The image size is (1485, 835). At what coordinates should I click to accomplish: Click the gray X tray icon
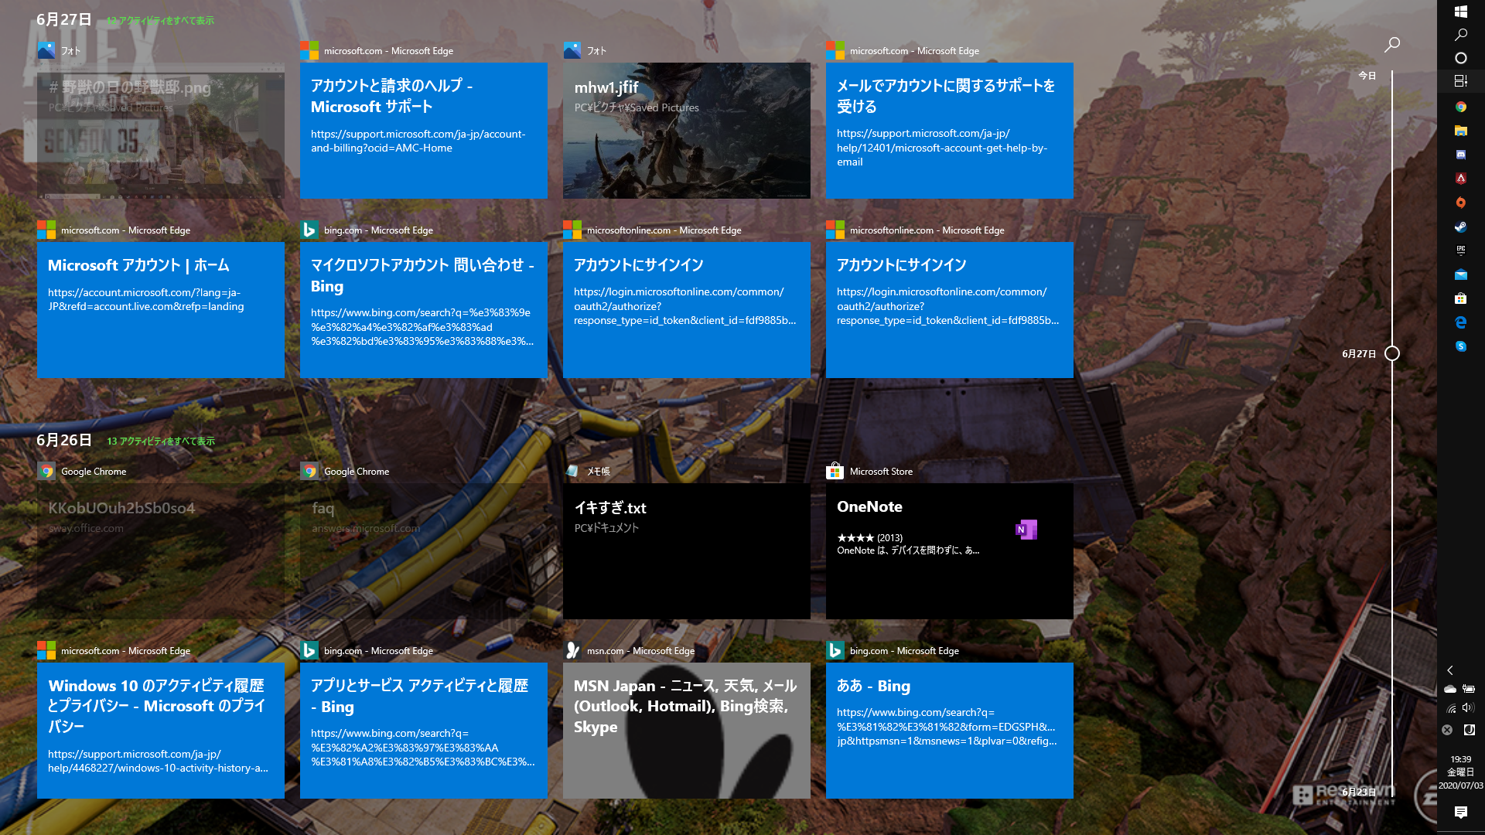1447,730
